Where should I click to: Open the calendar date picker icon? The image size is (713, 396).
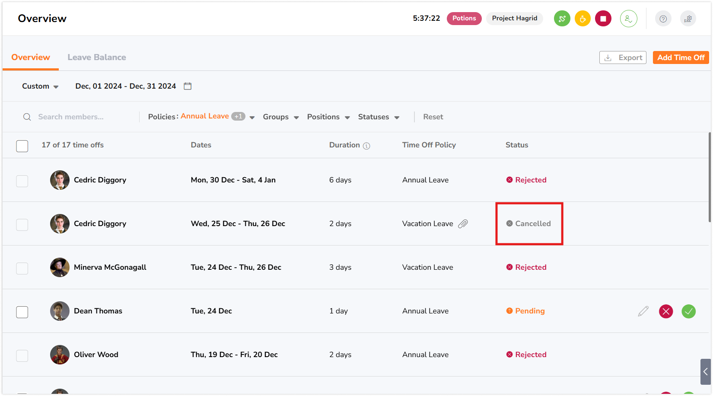(x=188, y=86)
